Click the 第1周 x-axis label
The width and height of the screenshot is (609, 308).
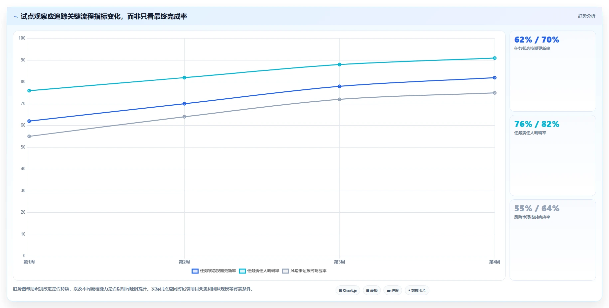[x=29, y=262]
